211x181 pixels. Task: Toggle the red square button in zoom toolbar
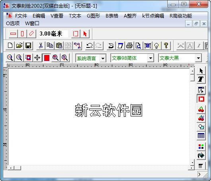pyautogui.click(x=47, y=58)
